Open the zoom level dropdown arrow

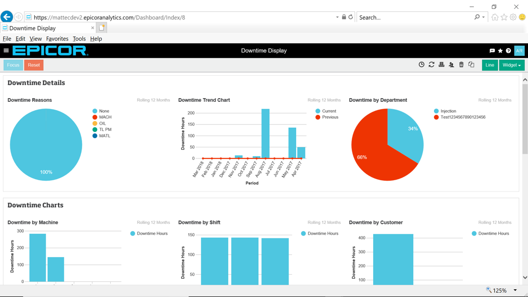click(515, 290)
